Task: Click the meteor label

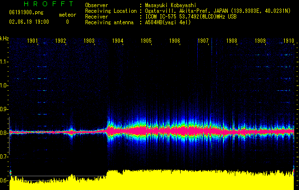Action: (x=68, y=15)
